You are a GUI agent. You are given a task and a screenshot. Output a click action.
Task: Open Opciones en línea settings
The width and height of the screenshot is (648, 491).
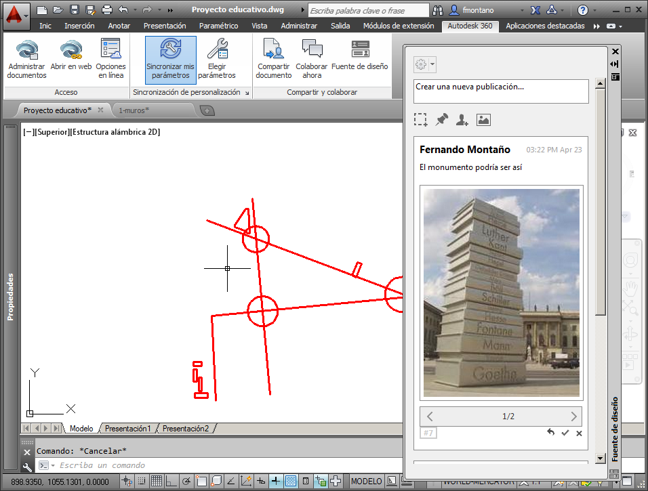[x=110, y=59]
